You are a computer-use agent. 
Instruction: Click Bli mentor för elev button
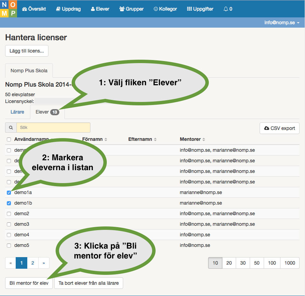tap(29, 283)
